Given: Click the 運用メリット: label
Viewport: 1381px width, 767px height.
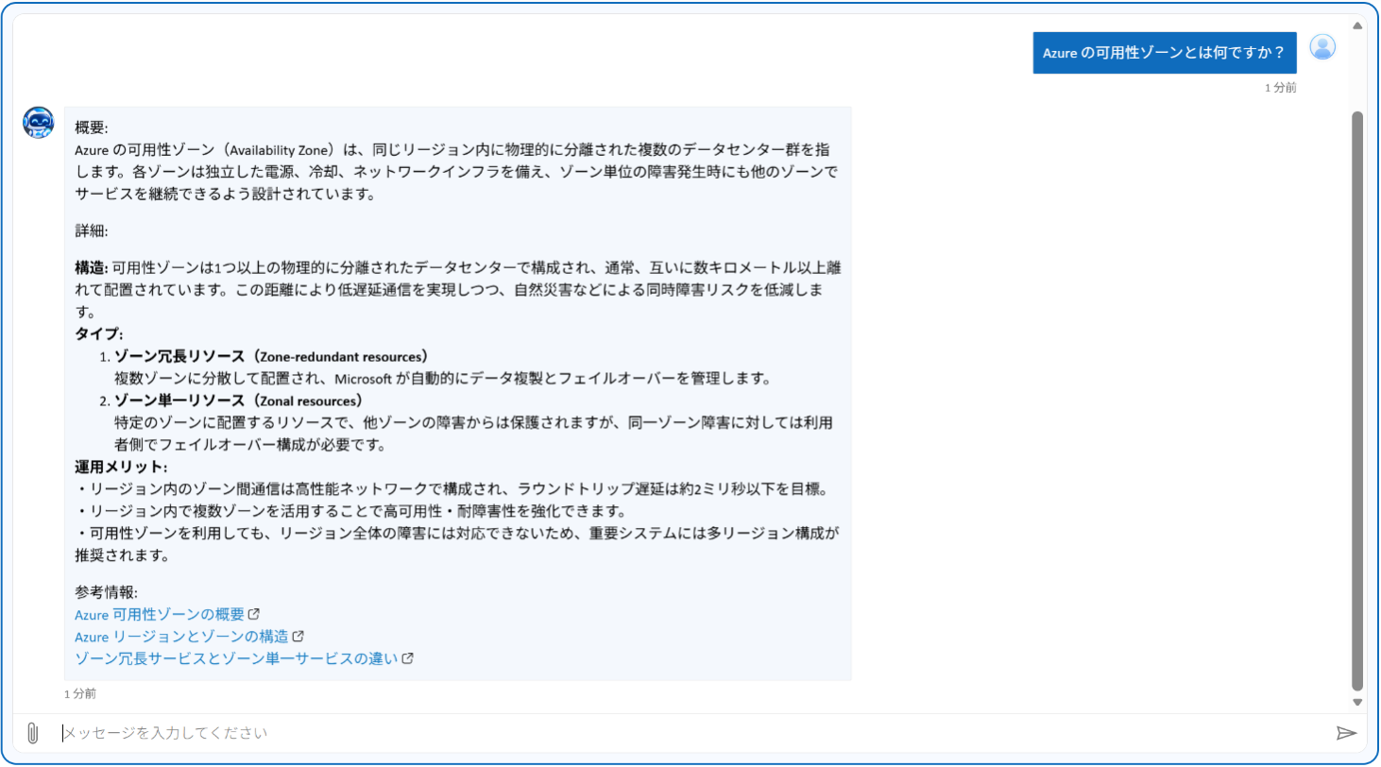Looking at the screenshot, I should click(x=121, y=467).
